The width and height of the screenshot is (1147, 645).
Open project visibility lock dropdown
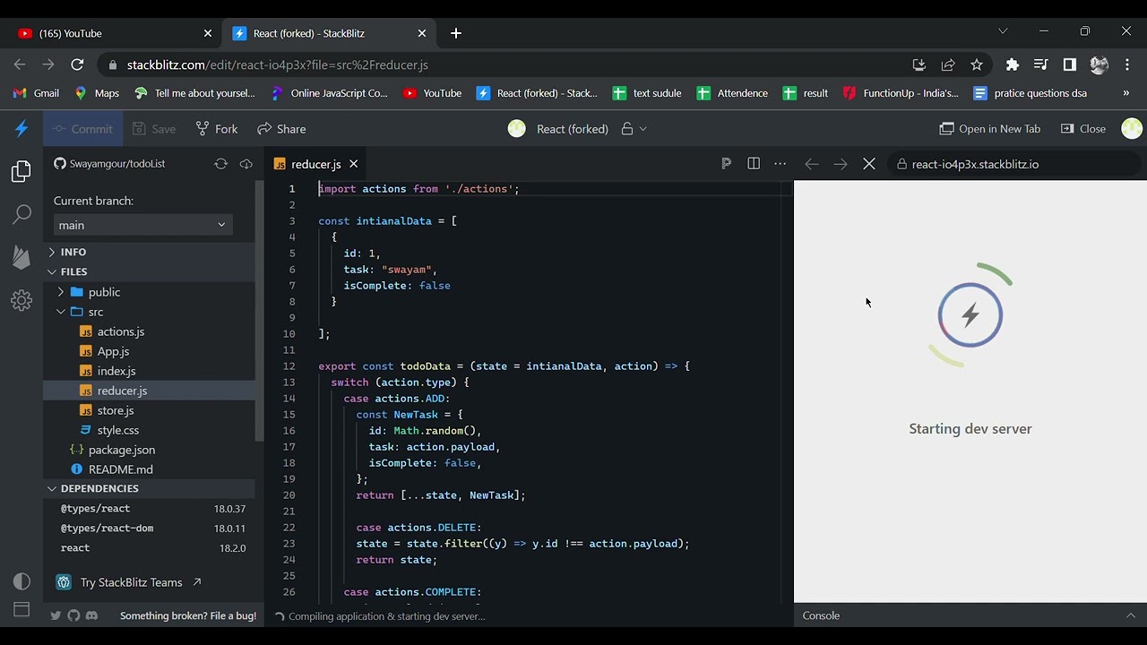pos(634,129)
